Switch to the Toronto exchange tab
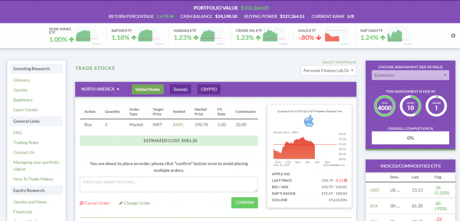 click(181, 89)
